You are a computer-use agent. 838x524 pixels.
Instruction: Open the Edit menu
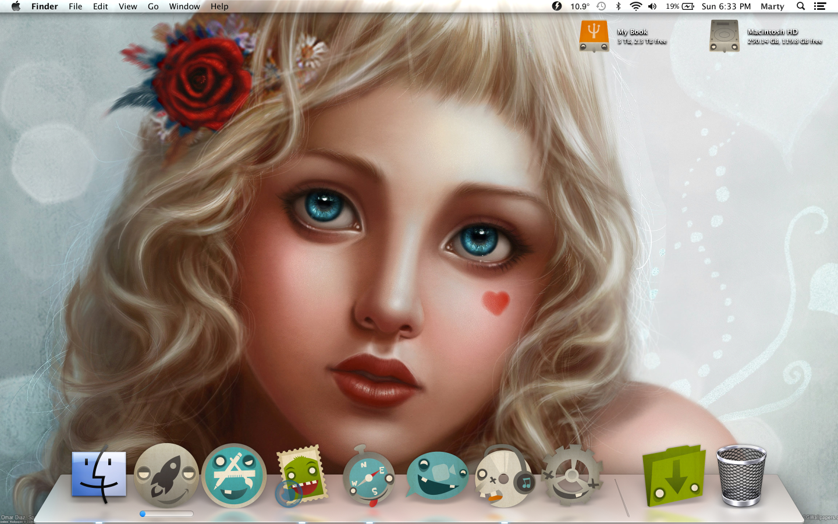click(x=101, y=6)
